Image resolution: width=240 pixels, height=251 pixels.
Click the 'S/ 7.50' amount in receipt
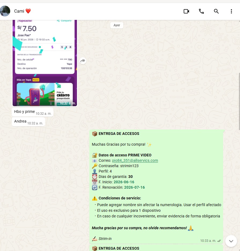27,28
